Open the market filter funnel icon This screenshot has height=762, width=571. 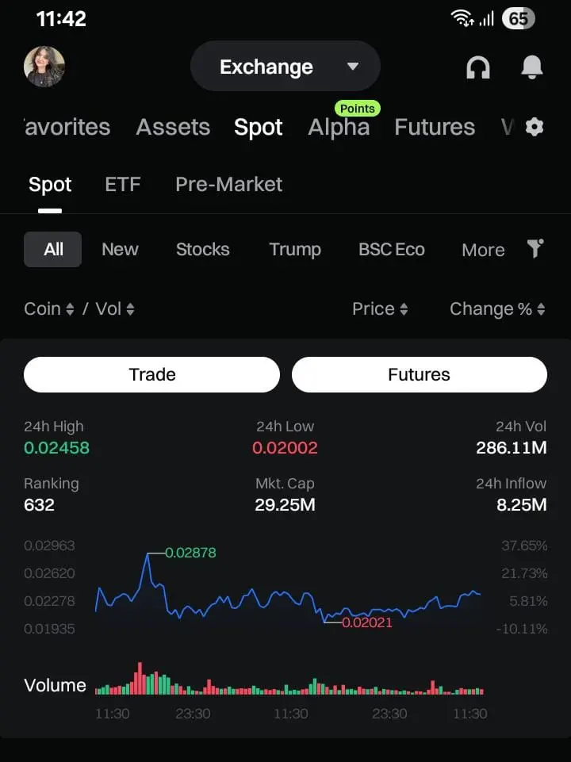535,249
